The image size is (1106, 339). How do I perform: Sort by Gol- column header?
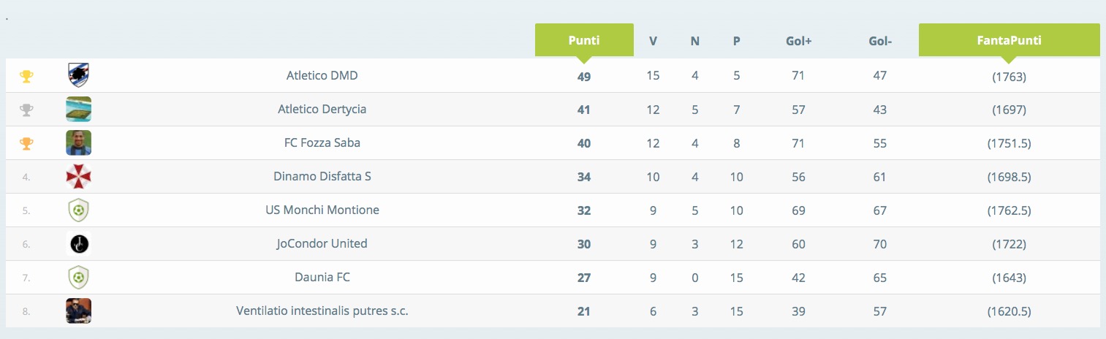point(880,42)
